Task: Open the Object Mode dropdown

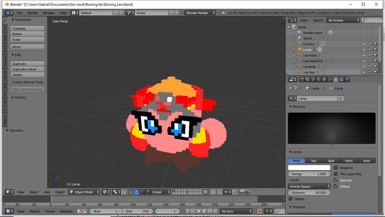Action: (x=84, y=192)
